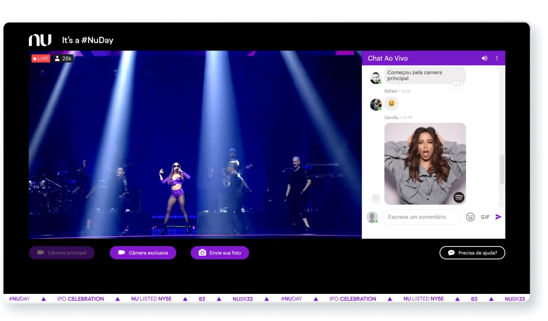
Task: Mute the live chat sound
Action: (x=485, y=58)
